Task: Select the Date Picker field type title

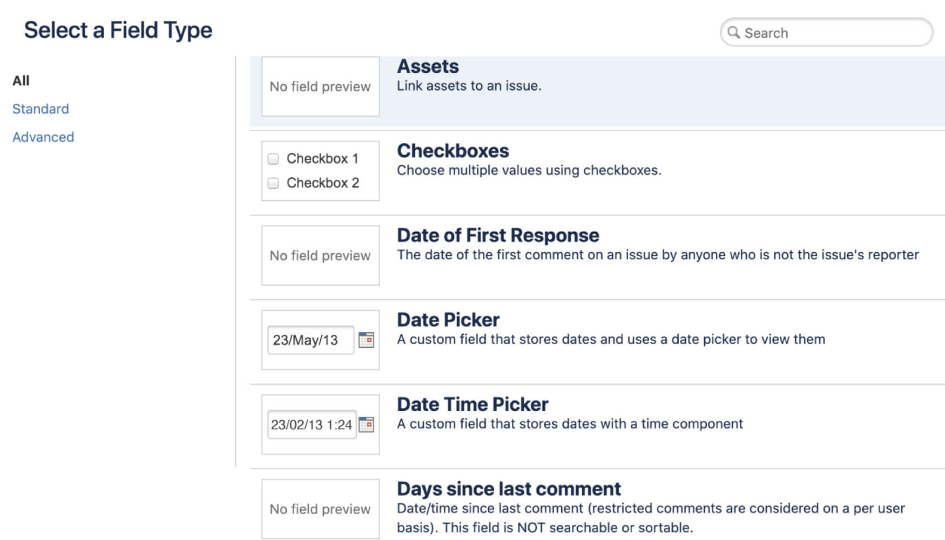Action: coord(448,320)
